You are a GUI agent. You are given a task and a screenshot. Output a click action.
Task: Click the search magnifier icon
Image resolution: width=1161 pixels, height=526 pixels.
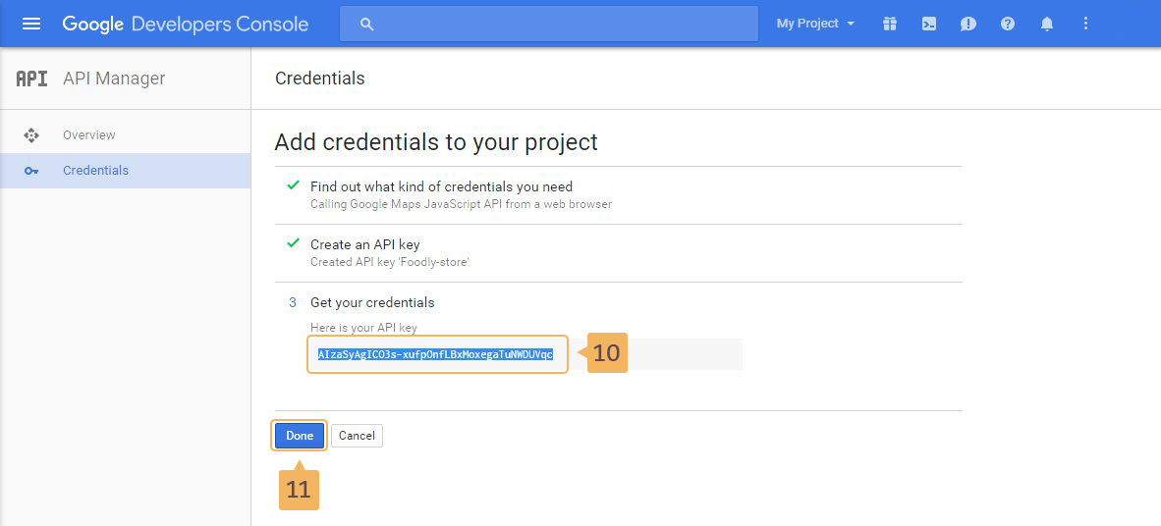click(x=367, y=24)
